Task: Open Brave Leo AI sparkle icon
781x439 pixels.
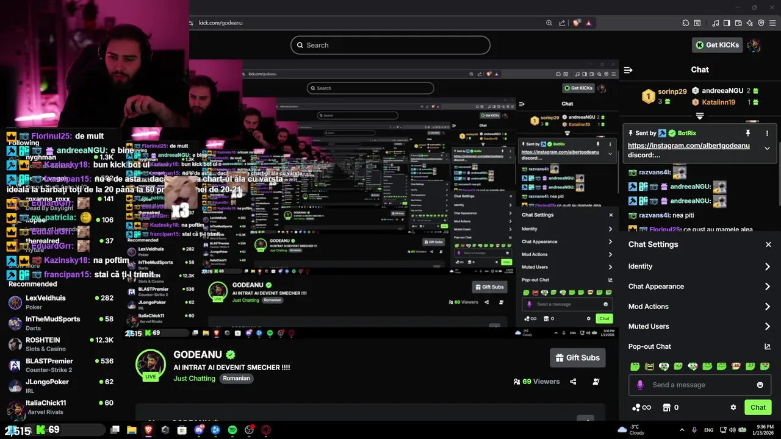Action: 750,23
